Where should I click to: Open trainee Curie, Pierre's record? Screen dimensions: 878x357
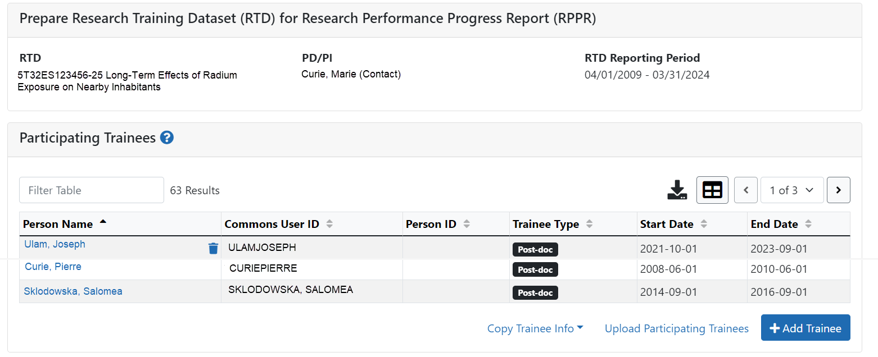53,267
